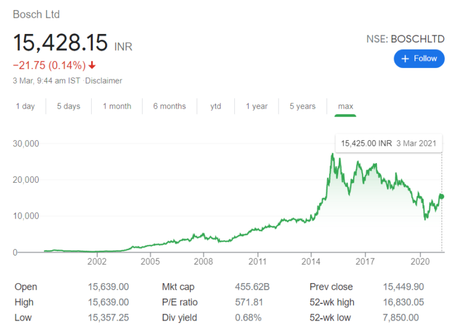Image resolution: width=458 pixels, height=332 pixels.
Task: View the 5 years chart
Action: coord(302,106)
